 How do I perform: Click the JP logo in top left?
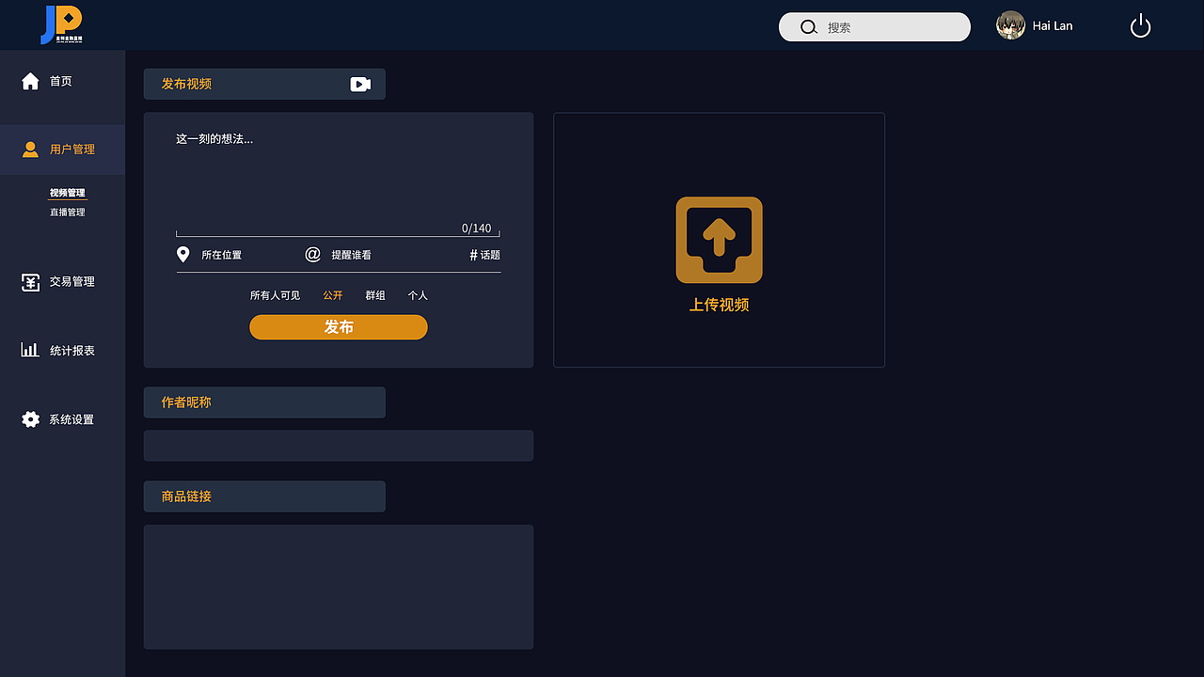(x=59, y=24)
